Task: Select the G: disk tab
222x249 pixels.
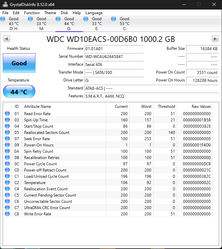Action: (x=69, y=24)
